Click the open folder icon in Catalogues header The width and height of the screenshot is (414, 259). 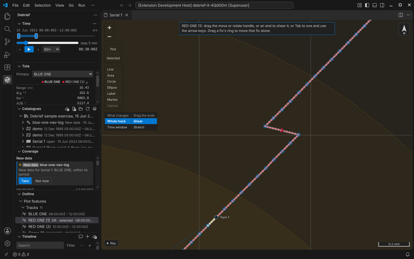tap(81, 109)
